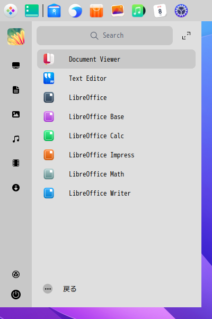This screenshot has height=319, width=212.
Task: Open Music folder from sidebar
Action: coord(16,139)
